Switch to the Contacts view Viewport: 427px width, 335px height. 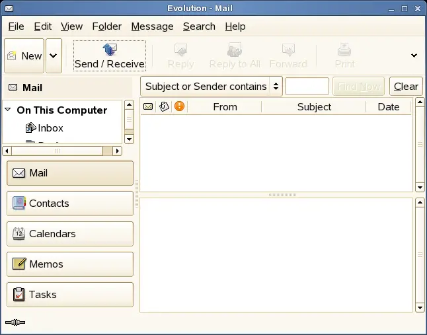69,204
